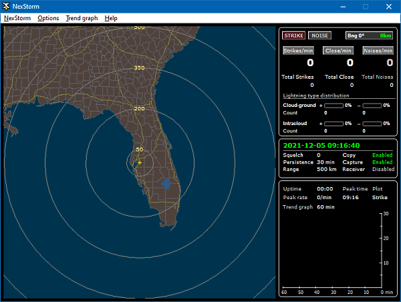Viewport: 401px width, 302px height.
Task: Click the NOISE indicator button
Action: click(319, 35)
